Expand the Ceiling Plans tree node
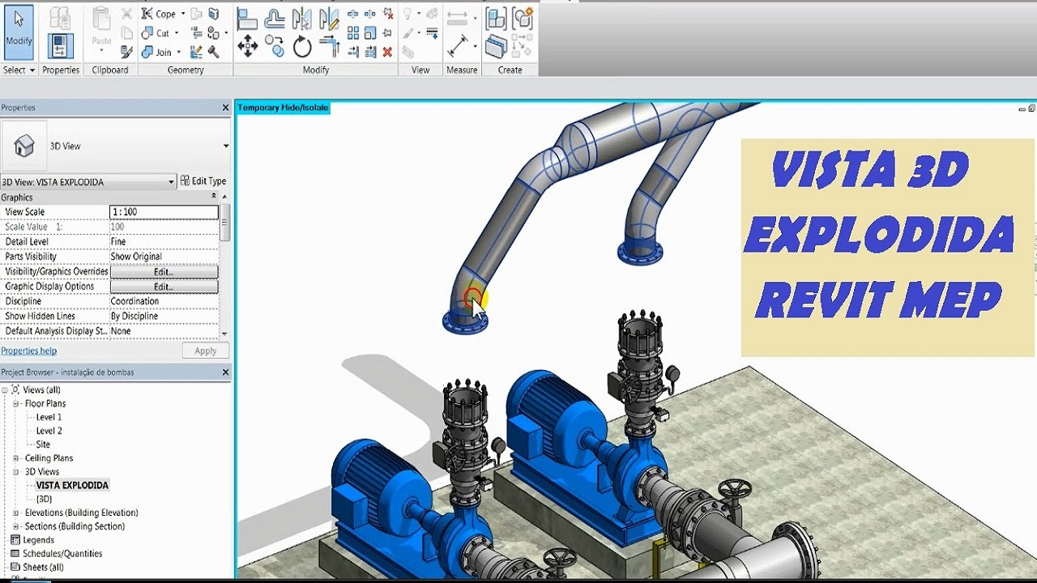Screen dimensions: 1037x583 pos(16,458)
